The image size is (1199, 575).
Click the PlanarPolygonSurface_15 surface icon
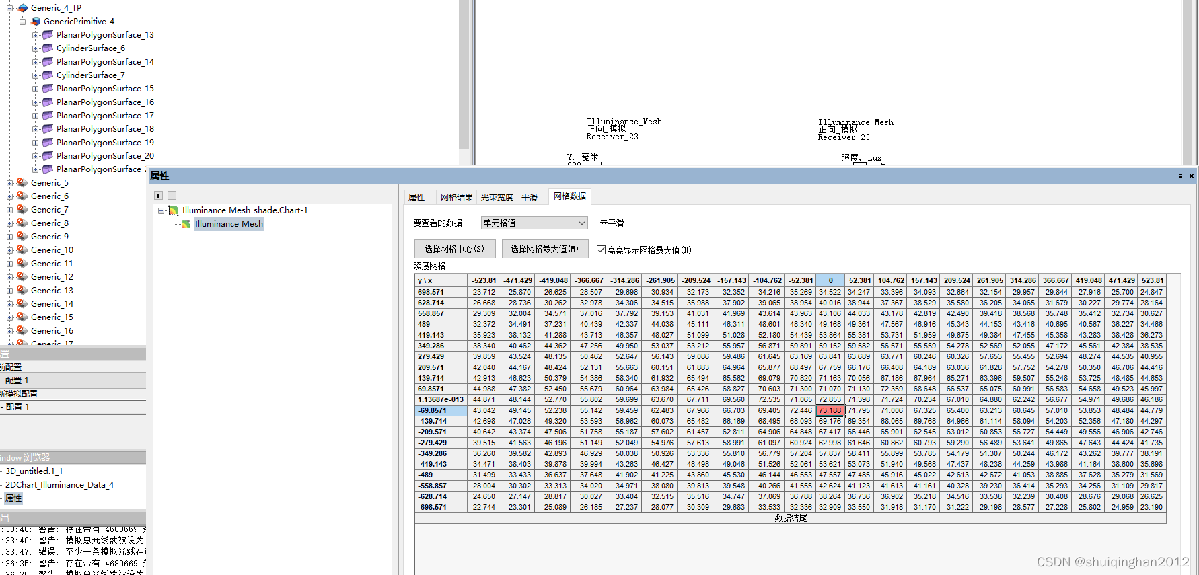48,89
